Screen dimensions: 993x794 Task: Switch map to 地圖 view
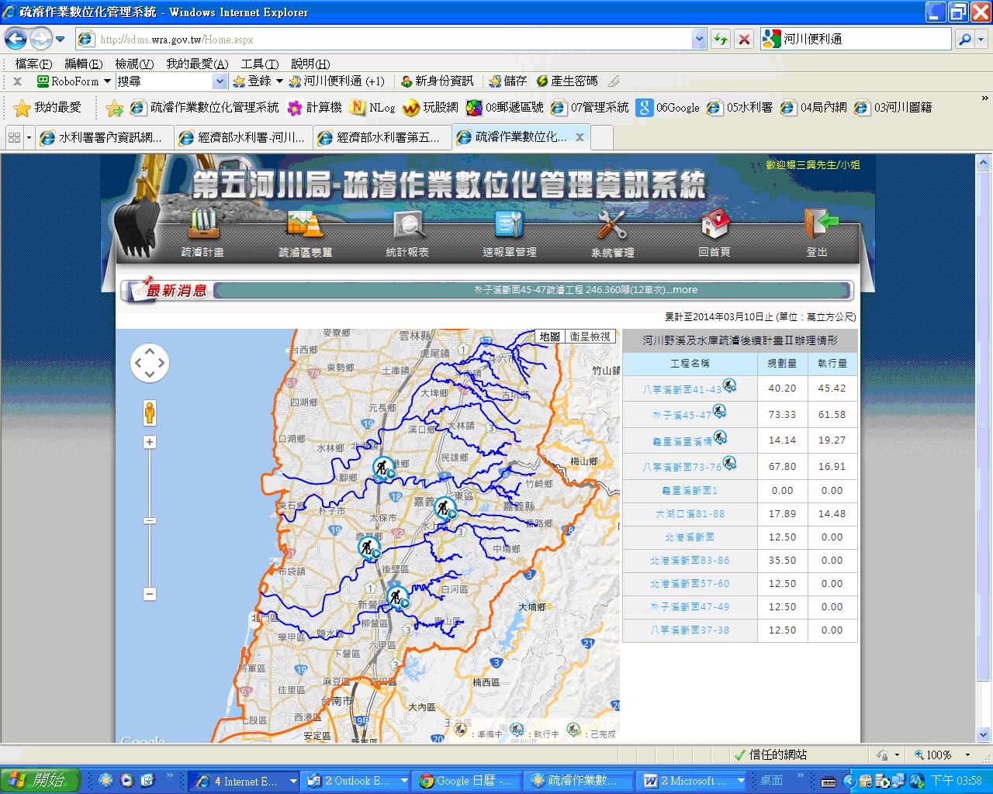549,337
